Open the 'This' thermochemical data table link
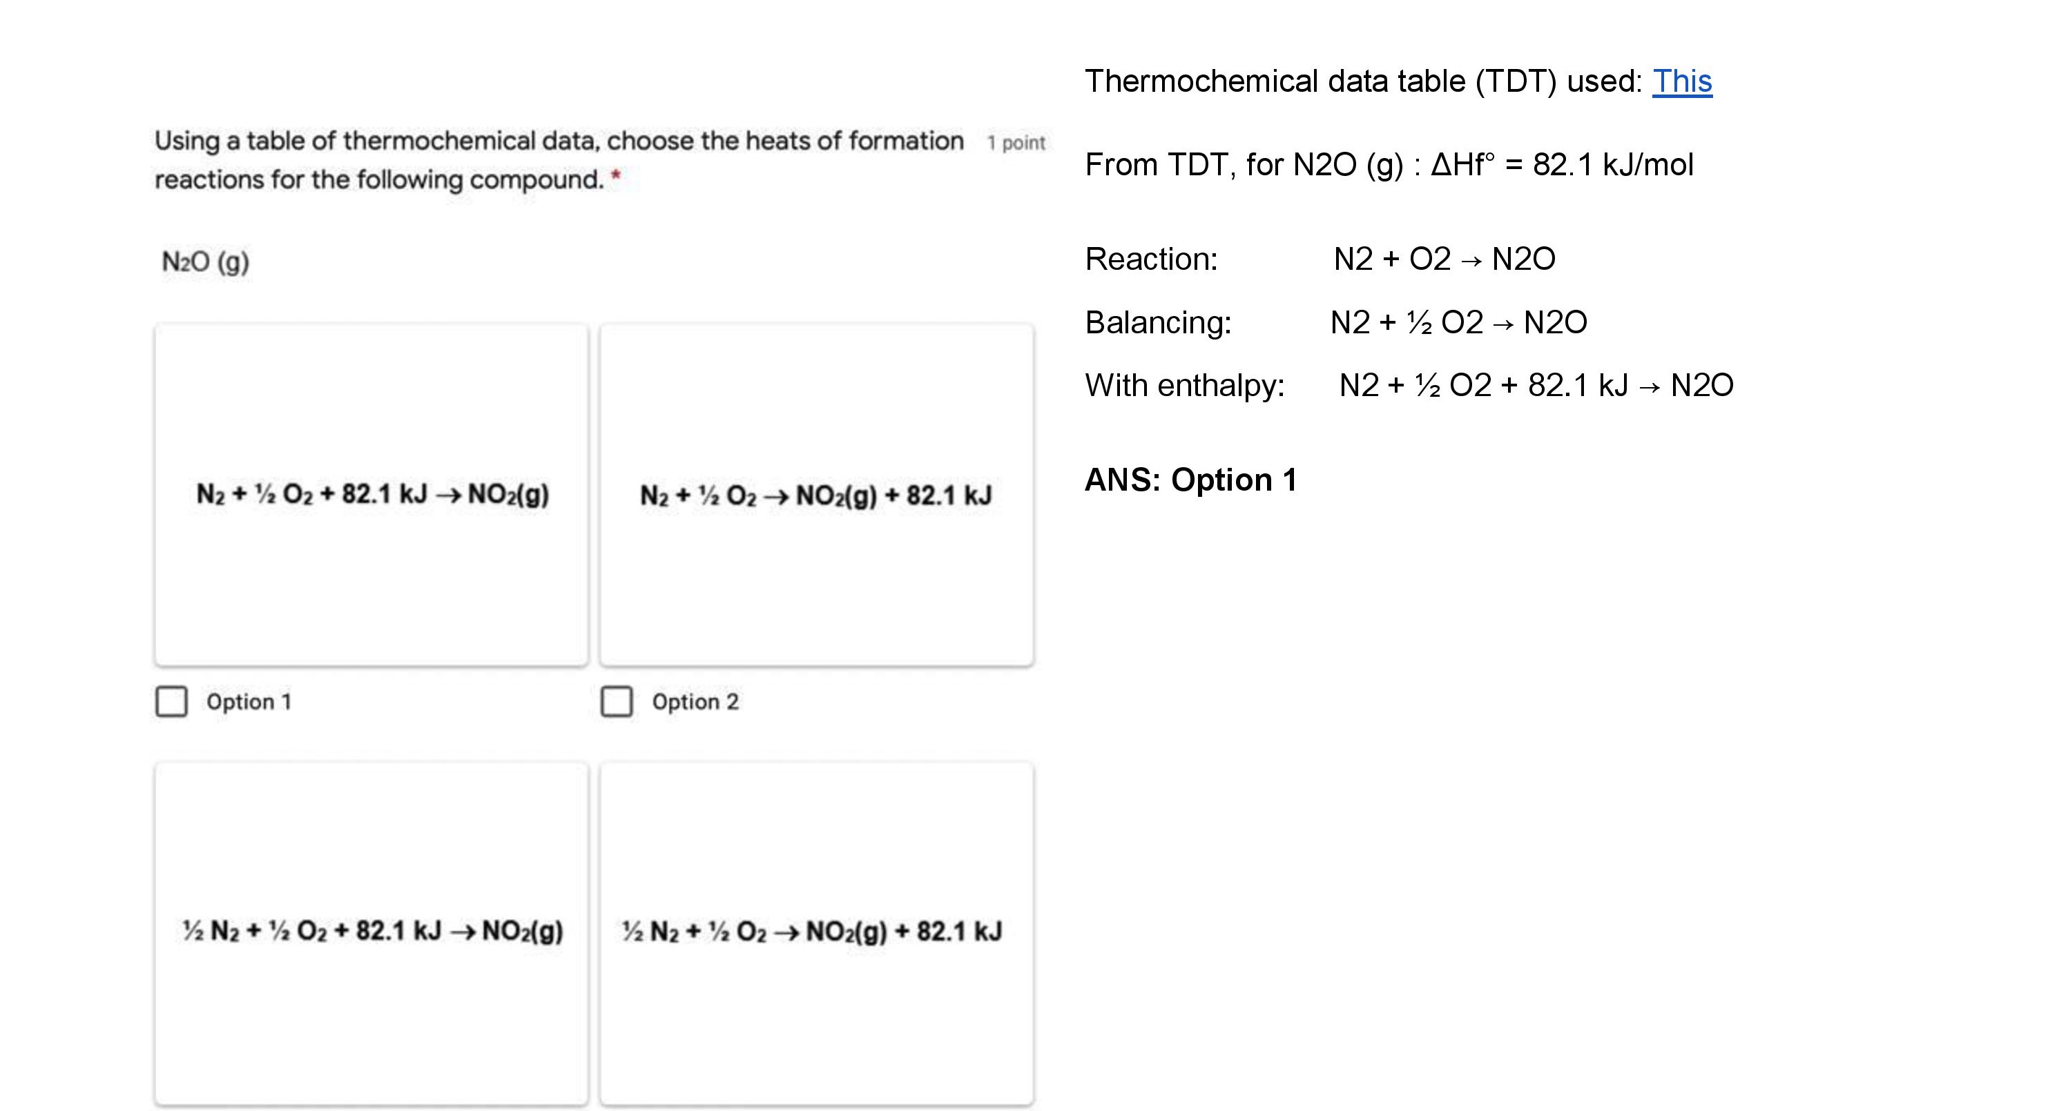Screen dimensions: 2068x1111 coord(1682,81)
